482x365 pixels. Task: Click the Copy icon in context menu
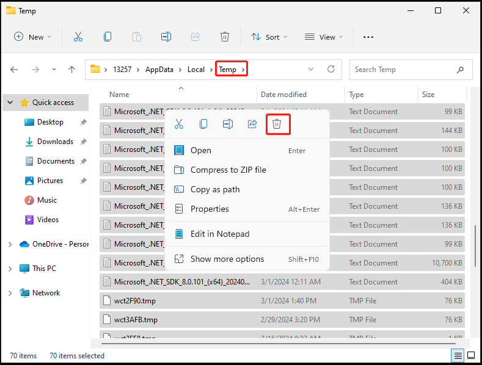(x=203, y=124)
